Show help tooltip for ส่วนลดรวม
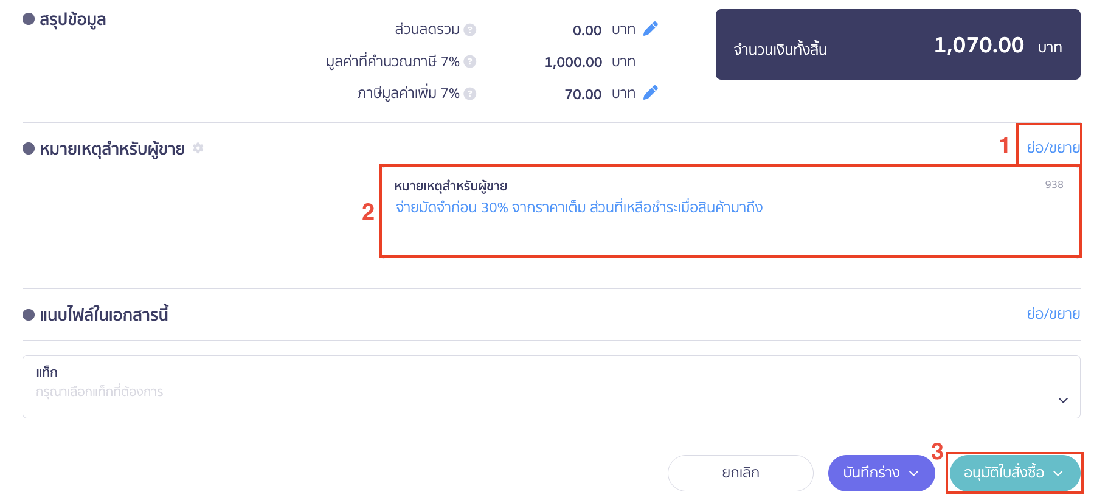This screenshot has height=500, width=1108. point(471,29)
